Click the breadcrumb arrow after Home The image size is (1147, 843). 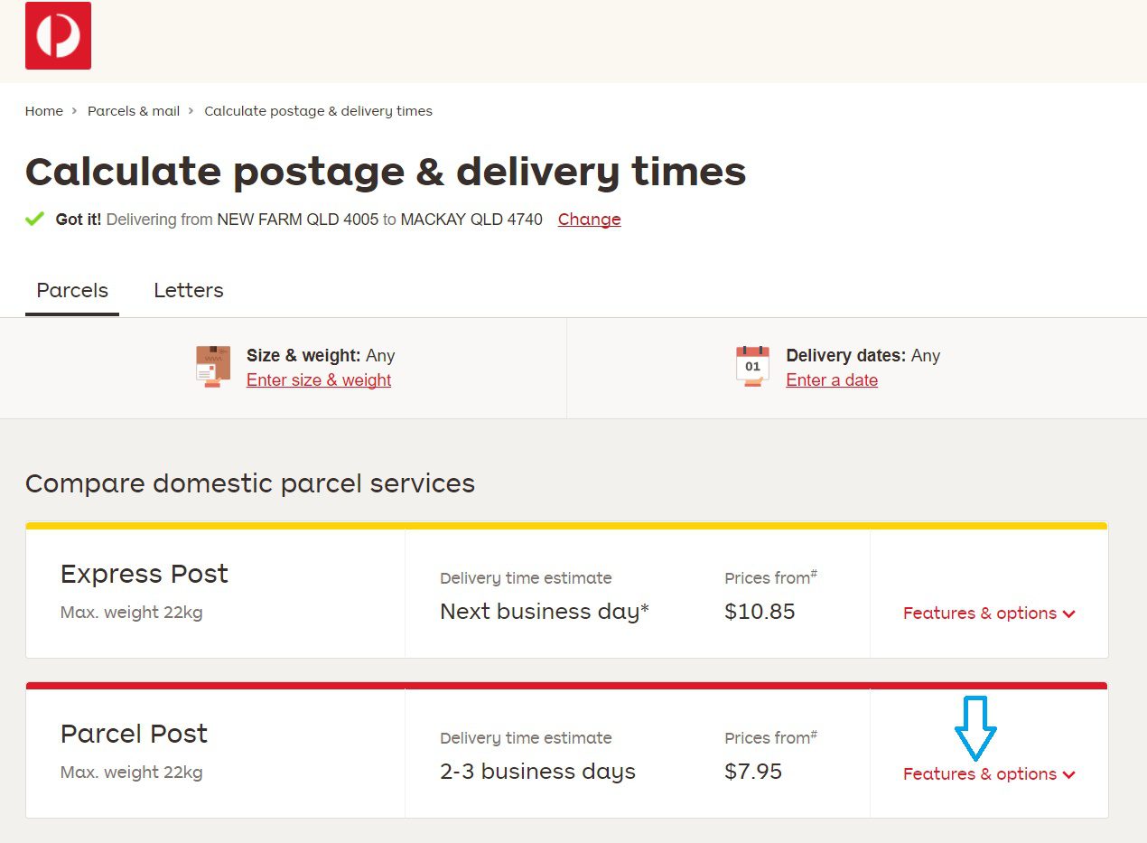coord(74,111)
